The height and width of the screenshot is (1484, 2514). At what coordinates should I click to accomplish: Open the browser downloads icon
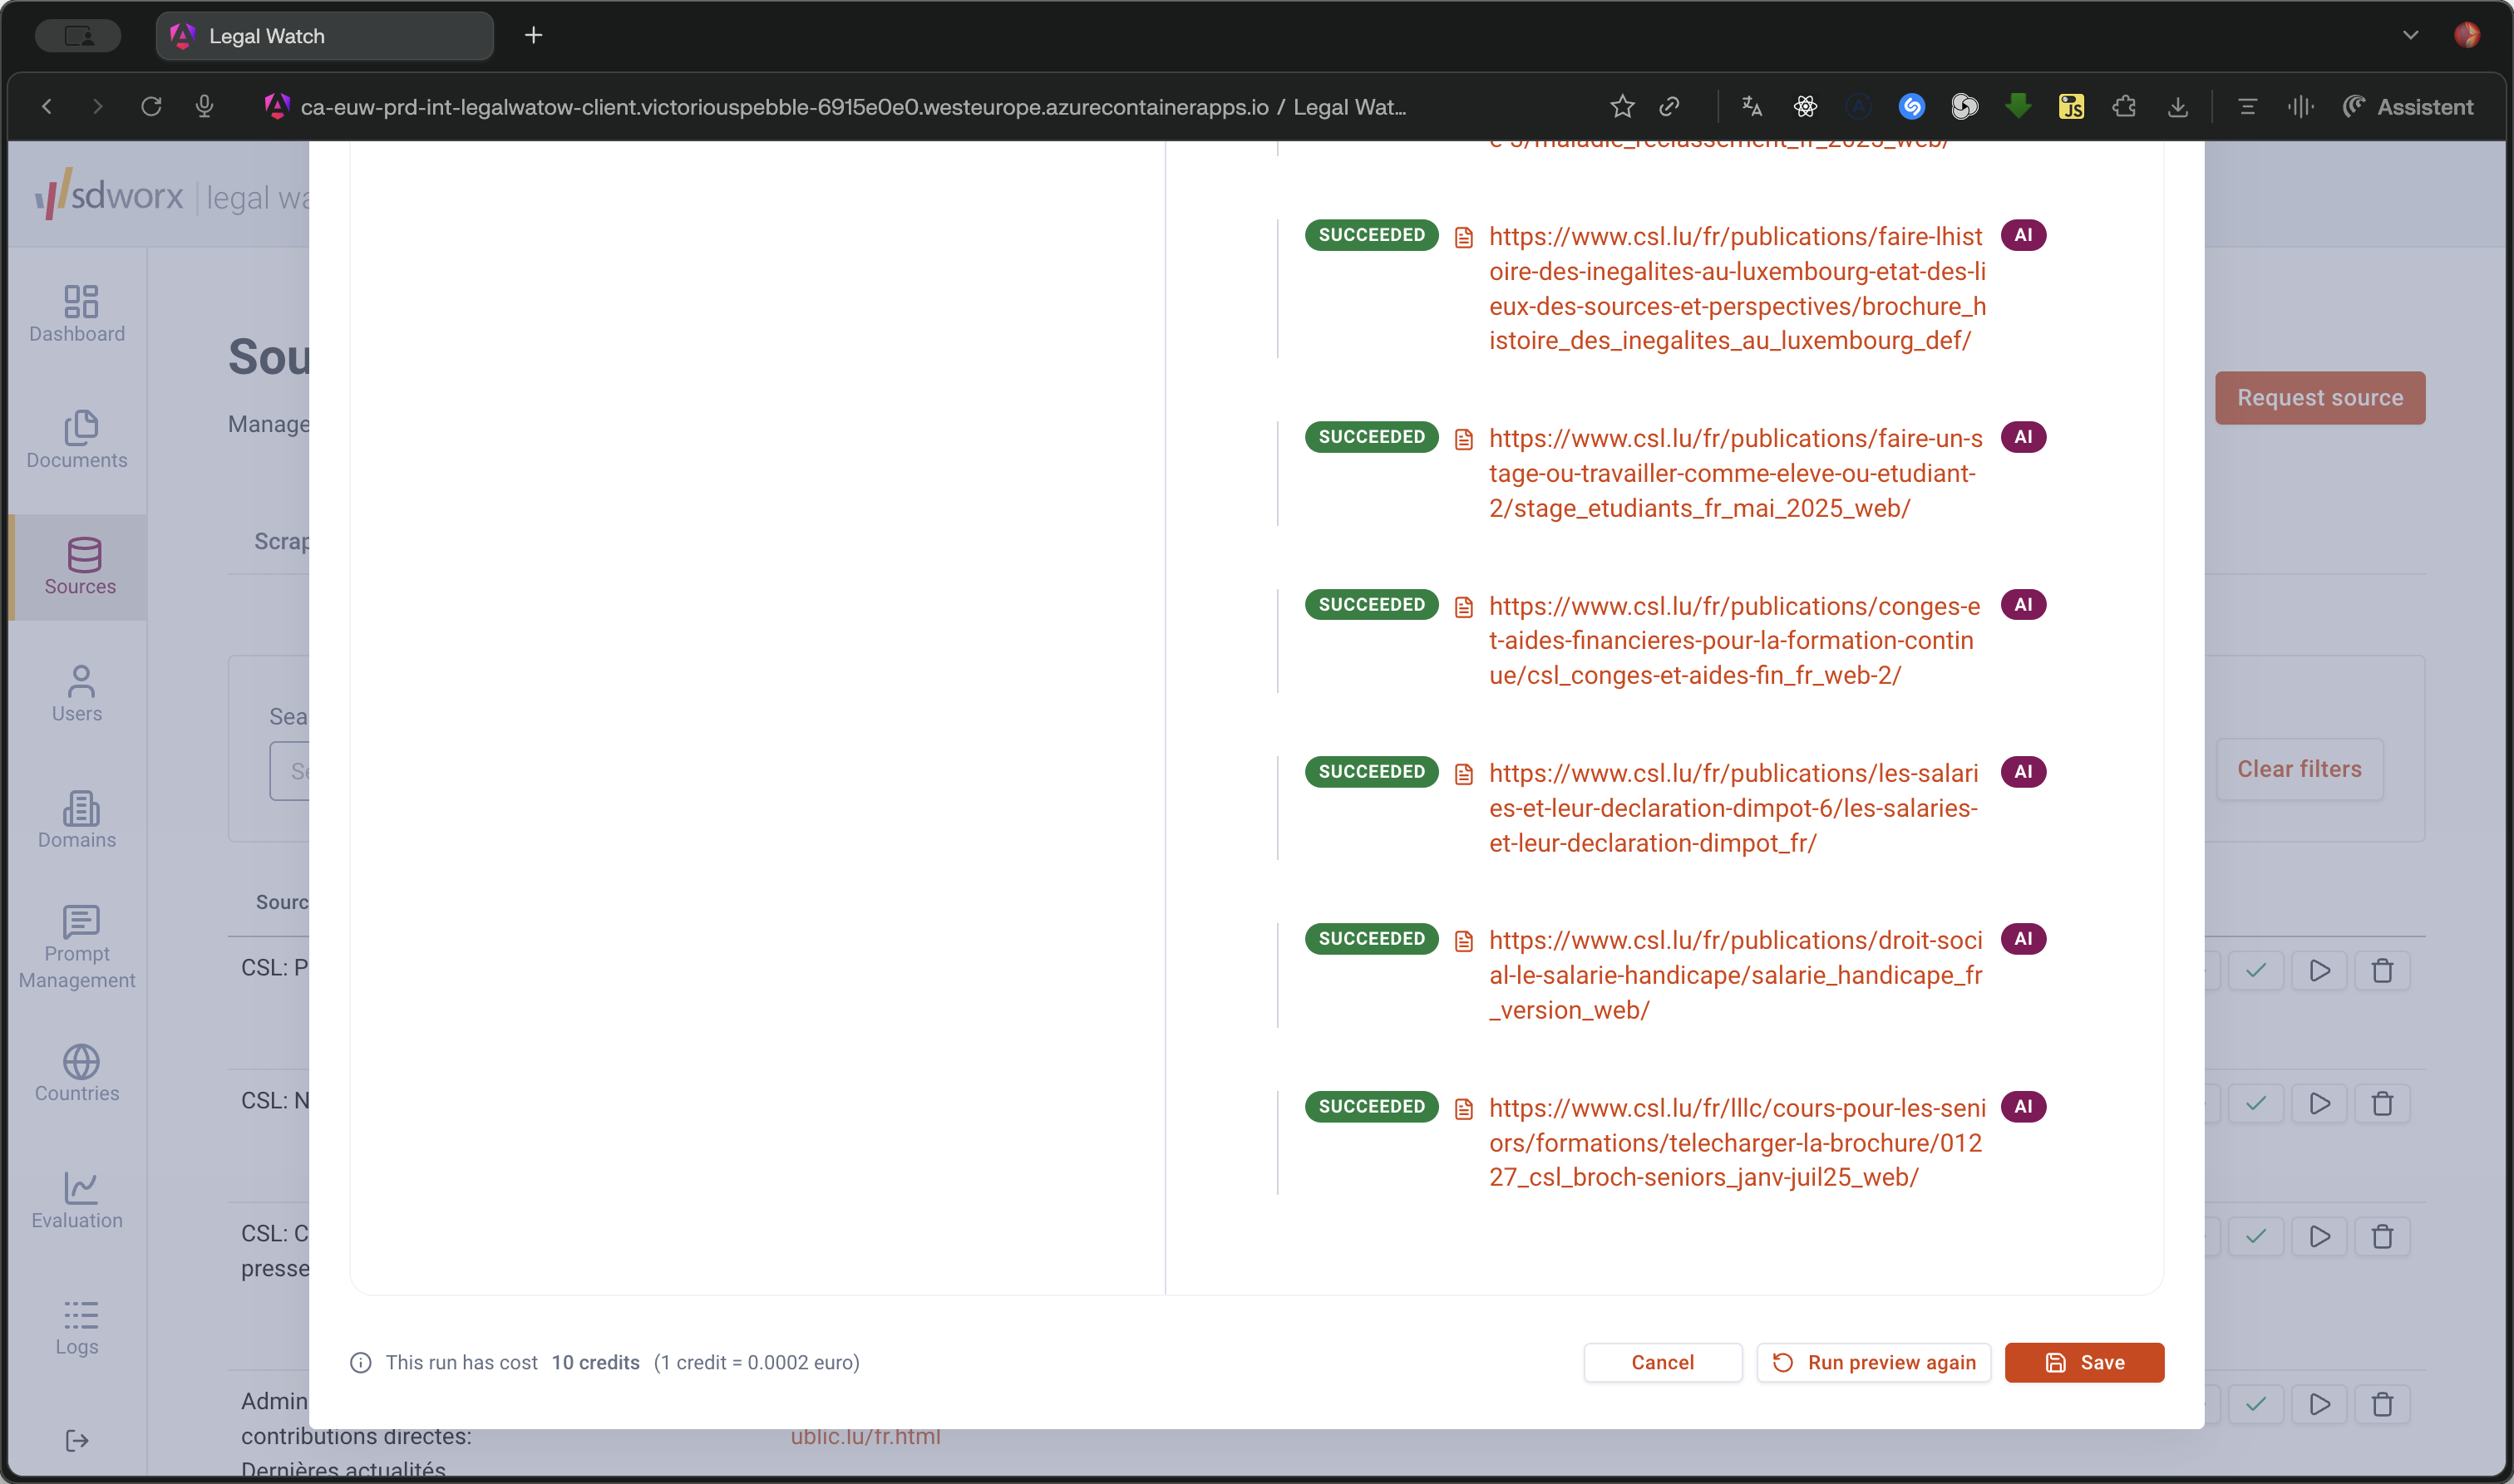coord(2176,106)
